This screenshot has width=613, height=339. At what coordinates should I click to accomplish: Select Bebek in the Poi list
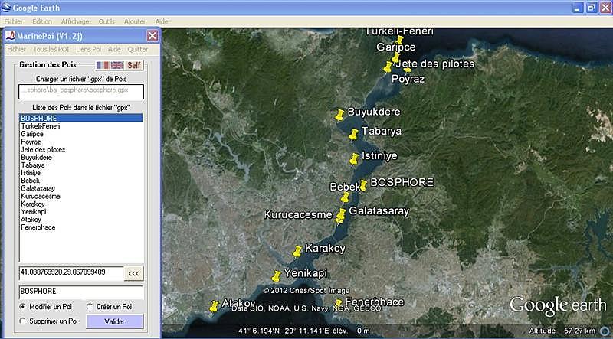[x=81, y=181]
